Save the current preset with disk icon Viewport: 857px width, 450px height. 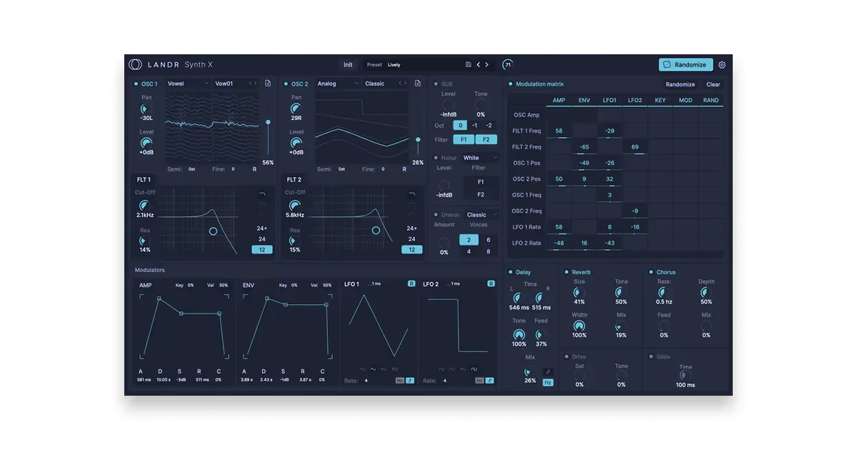tap(468, 64)
